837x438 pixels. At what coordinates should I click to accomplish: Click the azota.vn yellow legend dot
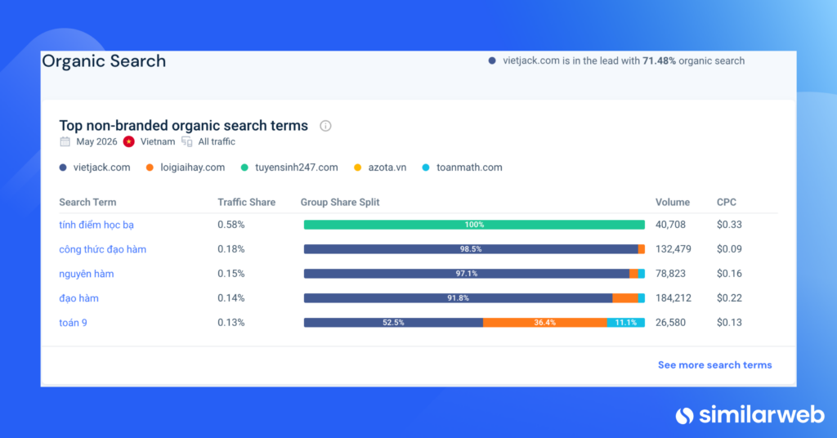point(358,168)
